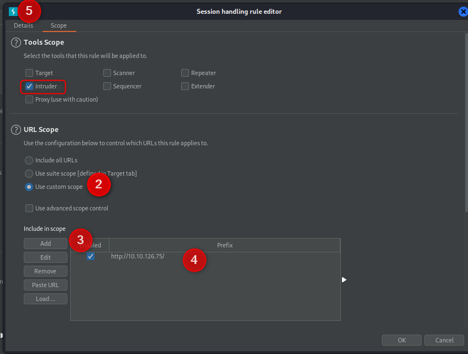The height and width of the screenshot is (354, 468).
Task: Open the Scope tab
Action: [x=59, y=25]
